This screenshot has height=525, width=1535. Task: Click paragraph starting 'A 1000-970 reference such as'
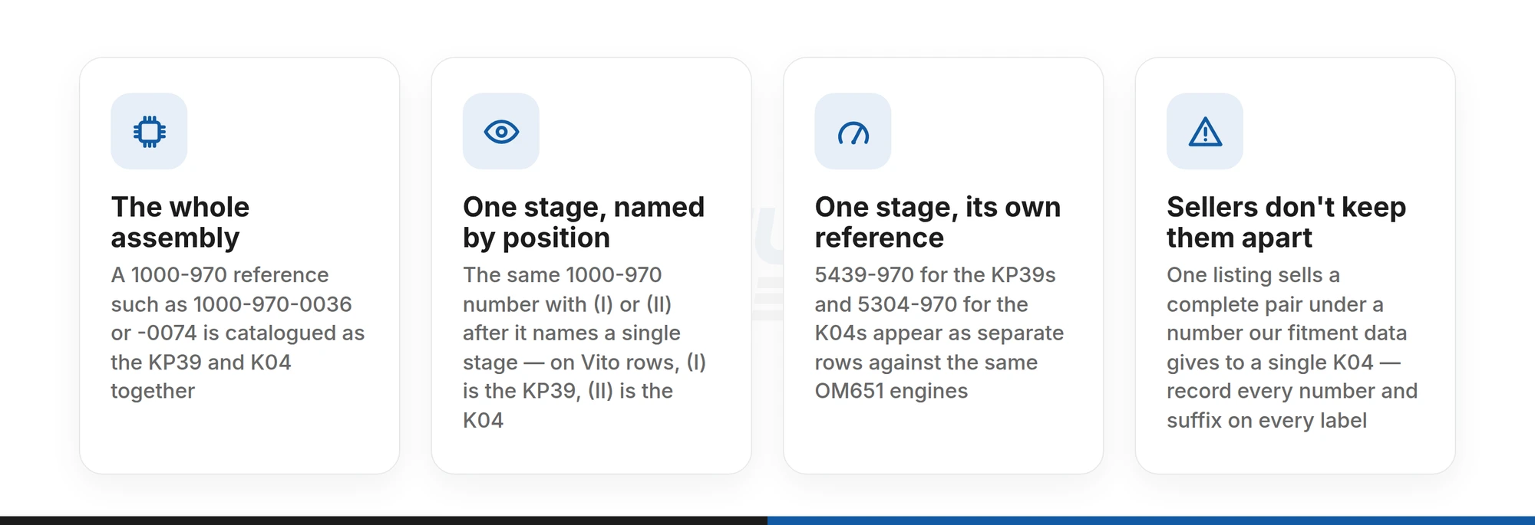click(238, 333)
